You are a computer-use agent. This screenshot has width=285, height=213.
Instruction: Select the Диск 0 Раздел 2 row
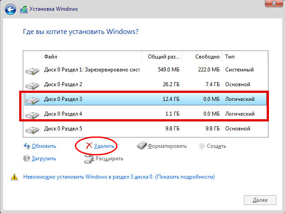(146, 84)
